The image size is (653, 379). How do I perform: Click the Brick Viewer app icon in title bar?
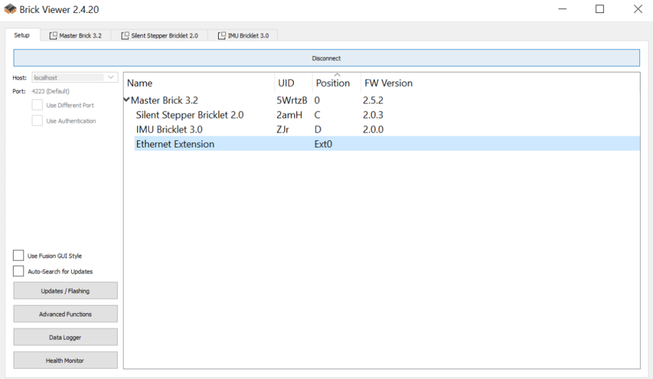pyautogui.click(x=10, y=10)
